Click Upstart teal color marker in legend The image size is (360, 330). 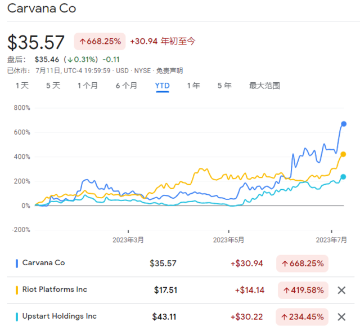(x=17, y=316)
